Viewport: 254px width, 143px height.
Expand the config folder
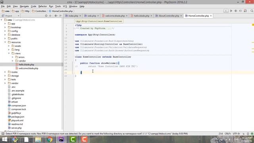5,31
